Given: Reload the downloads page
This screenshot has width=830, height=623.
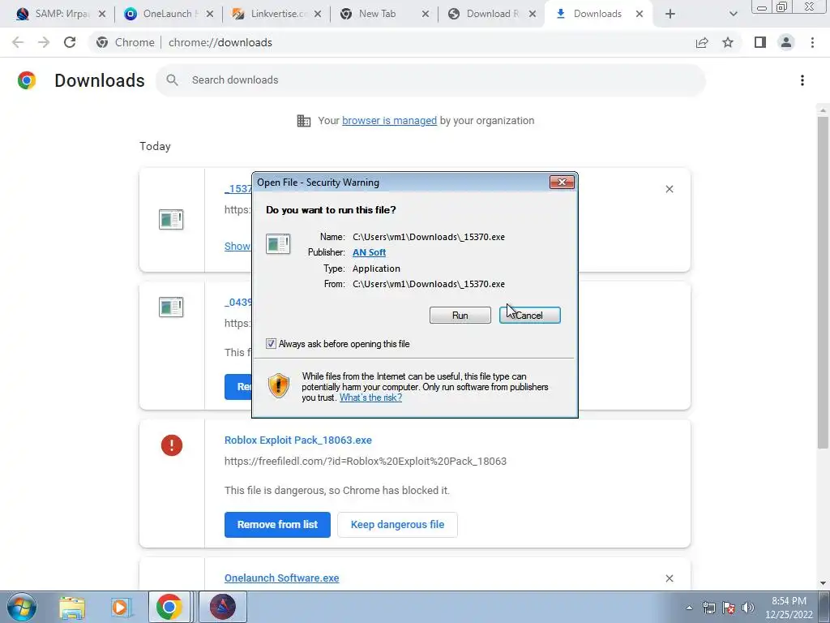Looking at the screenshot, I should click(70, 42).
